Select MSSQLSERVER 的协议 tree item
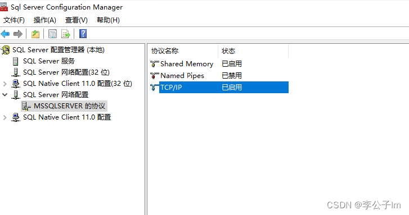 69,106
